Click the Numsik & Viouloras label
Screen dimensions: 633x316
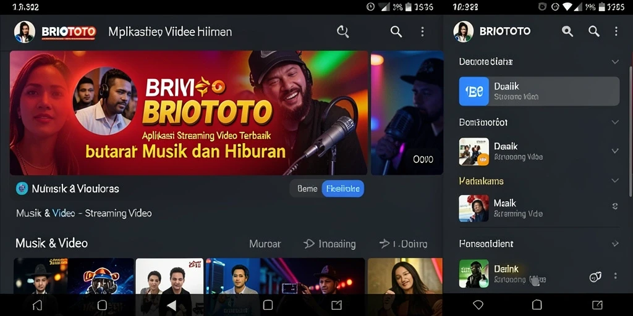[x=75, y=189]
